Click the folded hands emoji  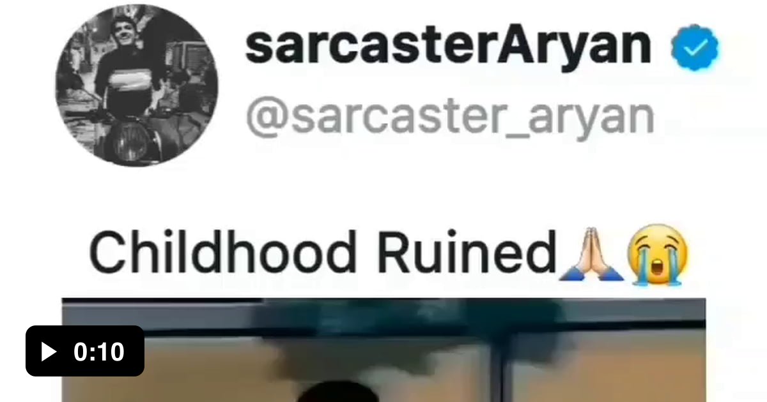tap(591, 253)
